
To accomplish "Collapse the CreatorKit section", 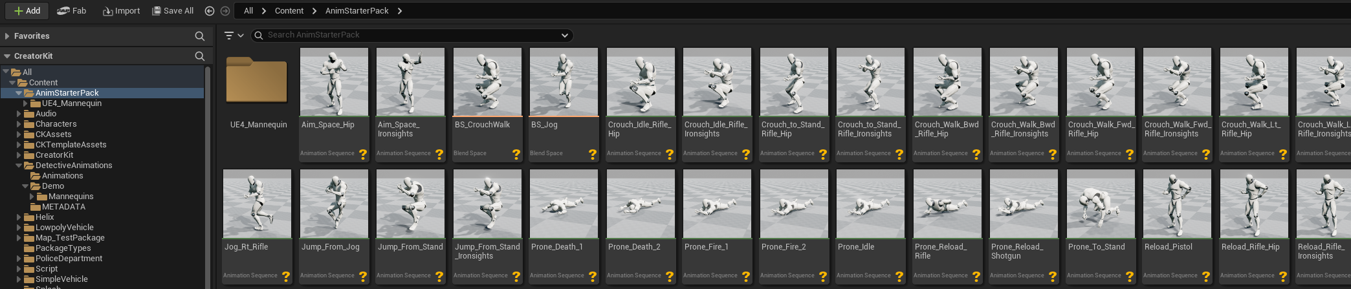I will coord(7,56).
